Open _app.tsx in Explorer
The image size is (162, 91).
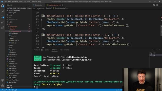[x=18, y=50]
